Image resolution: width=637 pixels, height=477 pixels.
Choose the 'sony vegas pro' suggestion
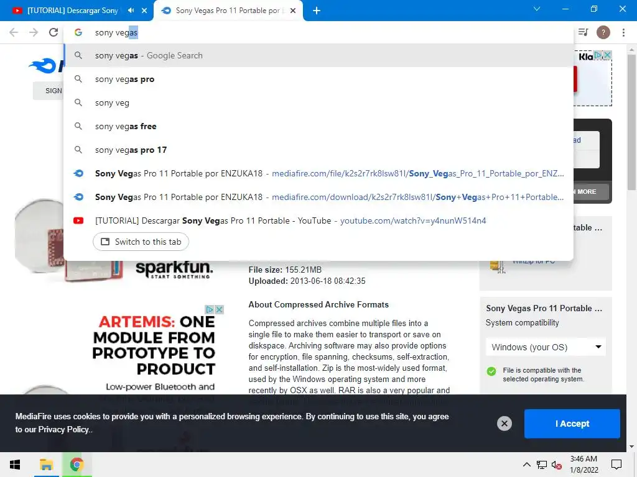pyautogui.click(x=318, y=79)
